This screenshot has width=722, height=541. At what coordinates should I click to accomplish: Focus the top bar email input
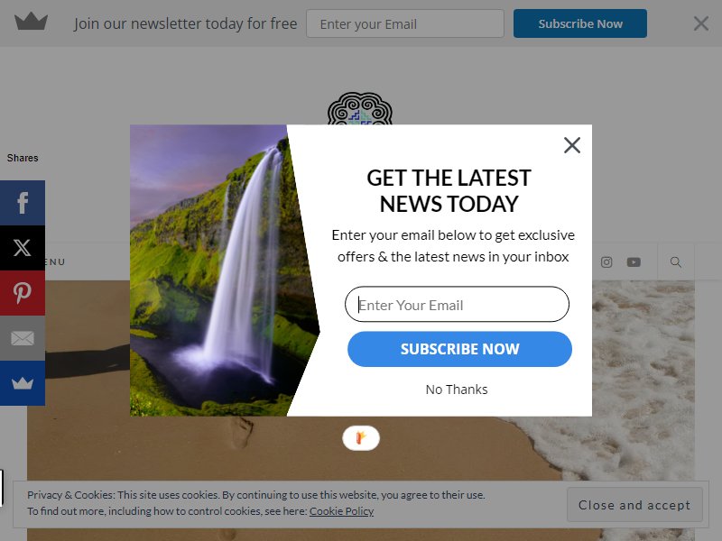(x=405, y=24)
